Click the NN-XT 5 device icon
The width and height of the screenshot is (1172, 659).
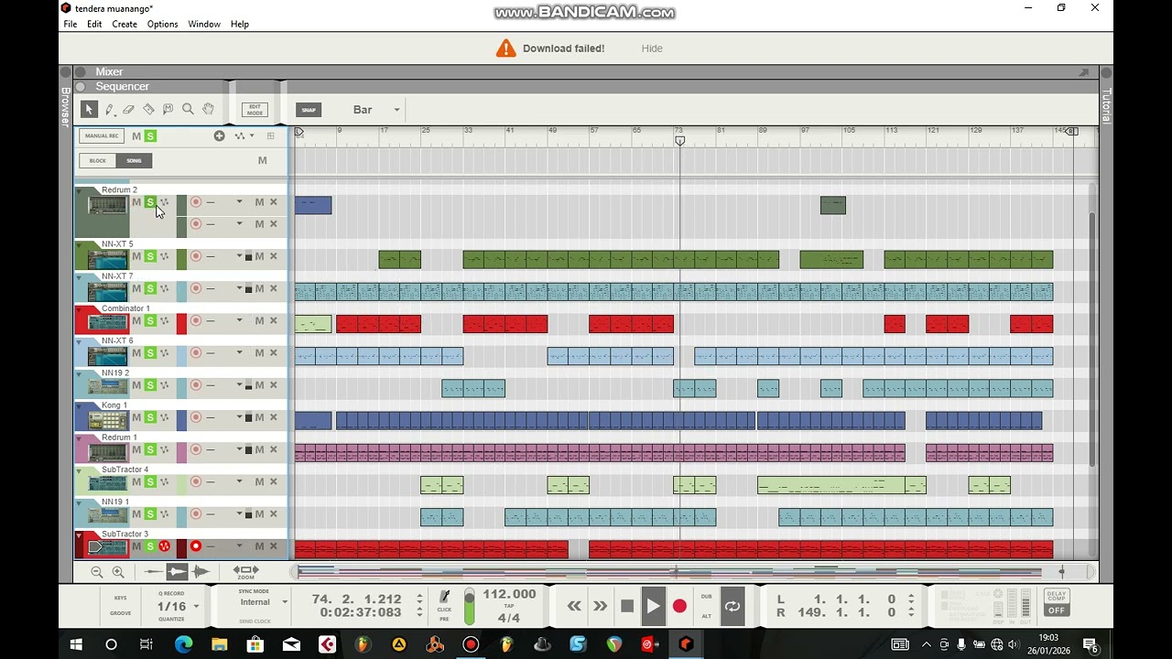coord(107,259)
